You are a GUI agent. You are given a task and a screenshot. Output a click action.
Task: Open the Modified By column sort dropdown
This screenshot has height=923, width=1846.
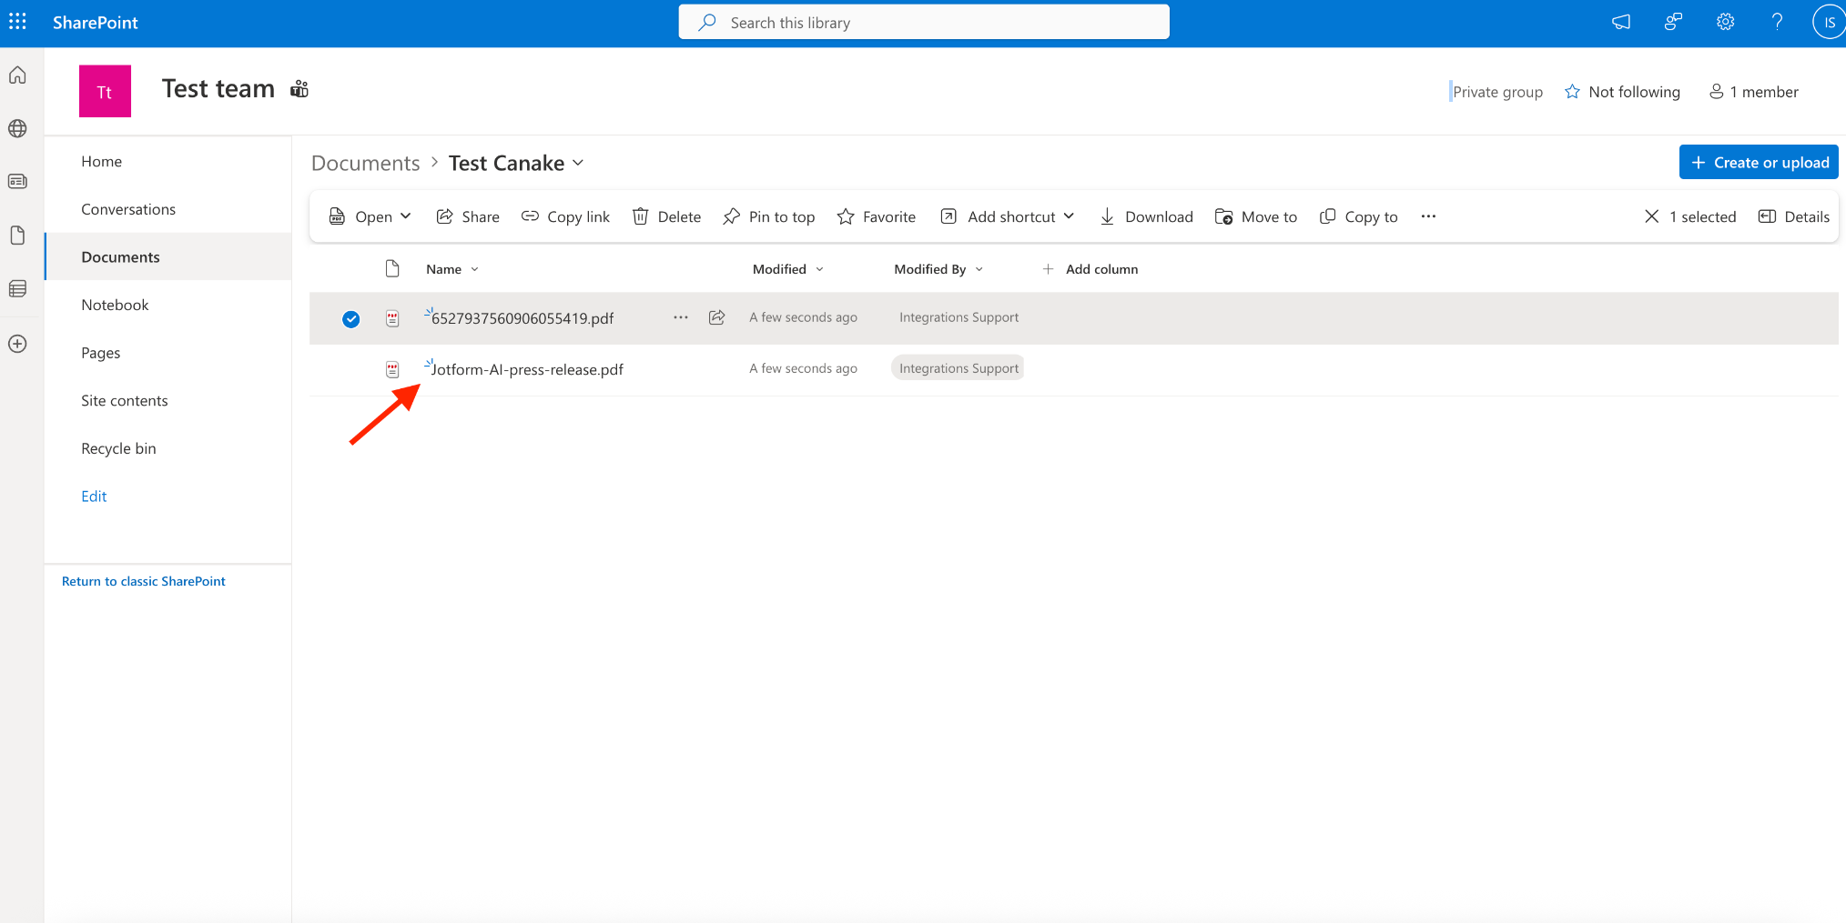pyautogui.click(x=979, y=268)
